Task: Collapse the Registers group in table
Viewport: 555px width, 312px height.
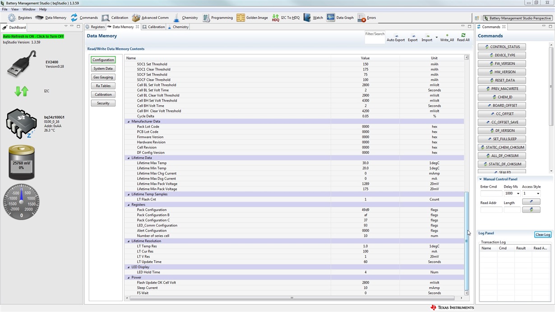Action: (128, 205)
